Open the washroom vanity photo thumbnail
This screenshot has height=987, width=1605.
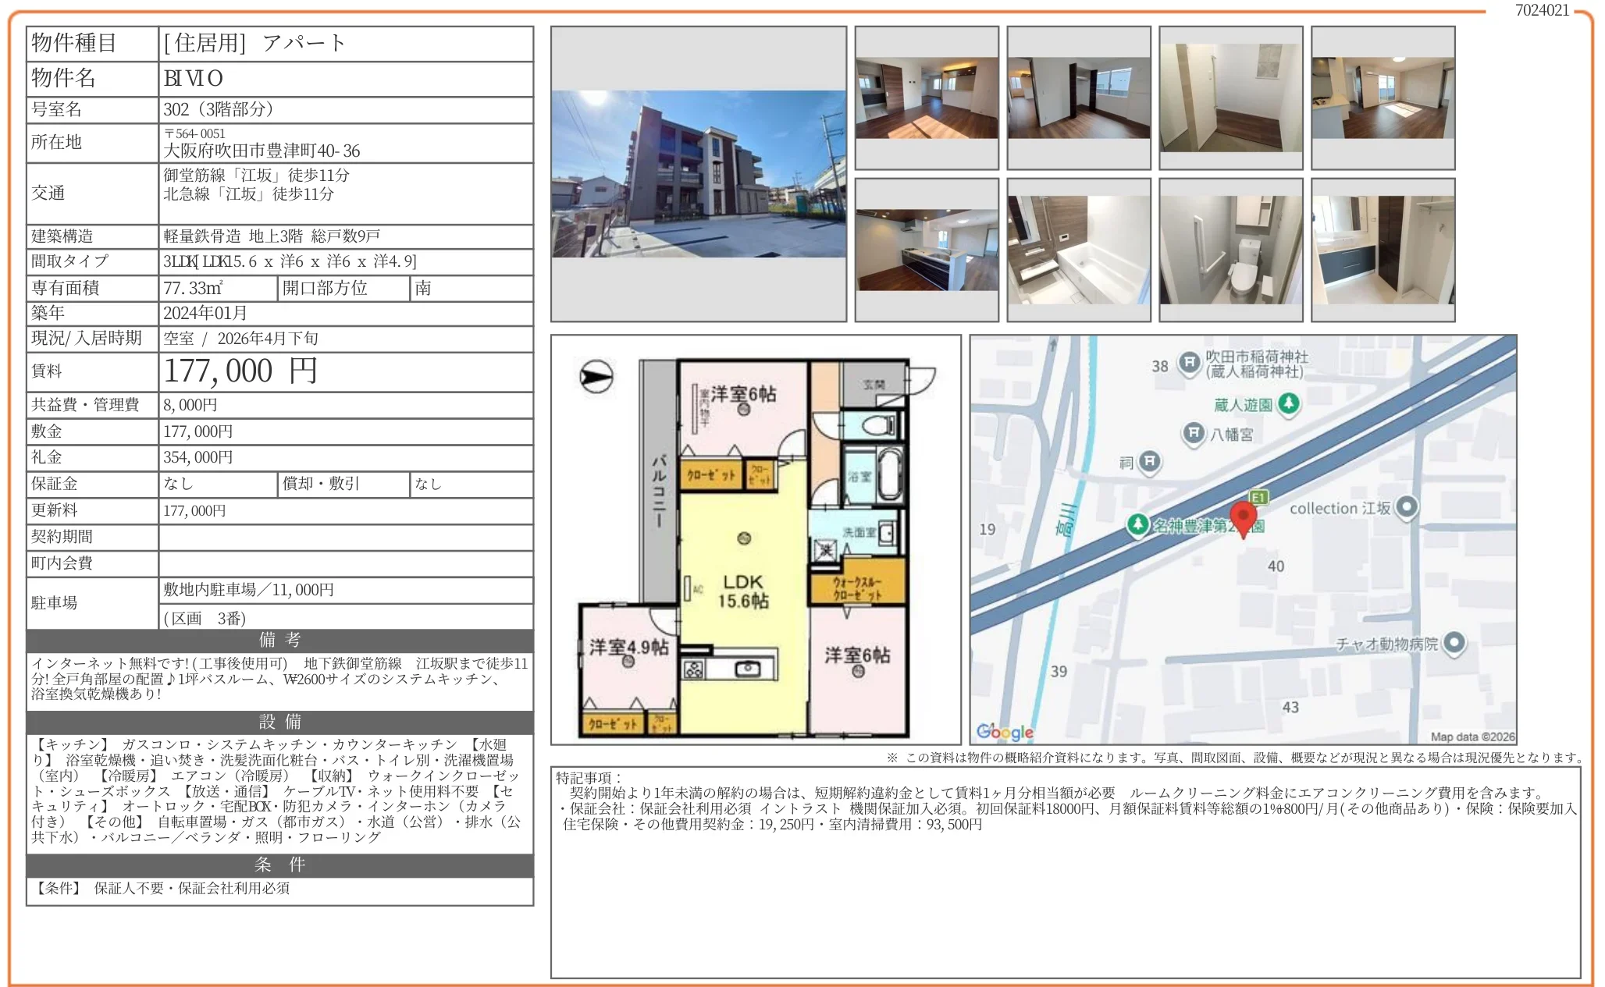(1383, 250)
